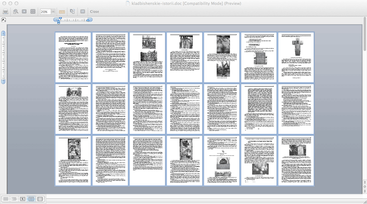Switch to Multiple Pages preview
This screenshot has height=204, width=367.
click(x=33, y=12)
